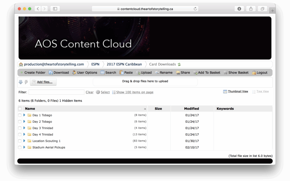The height and width of the screenshot is (181, 290).
Task: Tick the select-all checkbox in Name header
Action: pos(20,109)
